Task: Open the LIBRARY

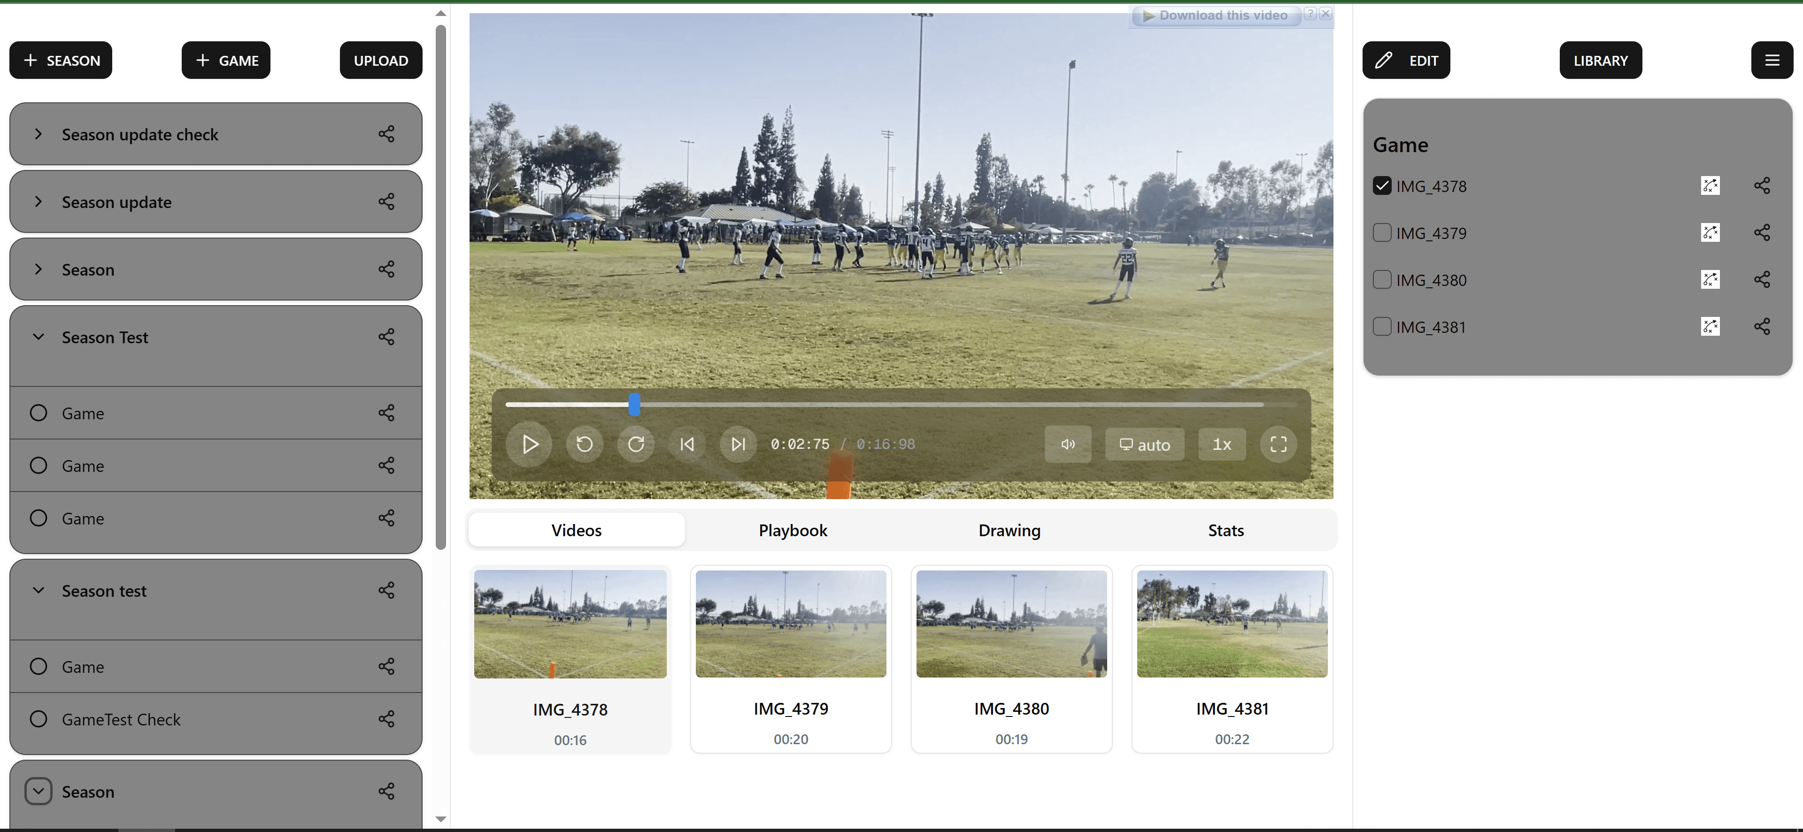Action: [1600, 60]
